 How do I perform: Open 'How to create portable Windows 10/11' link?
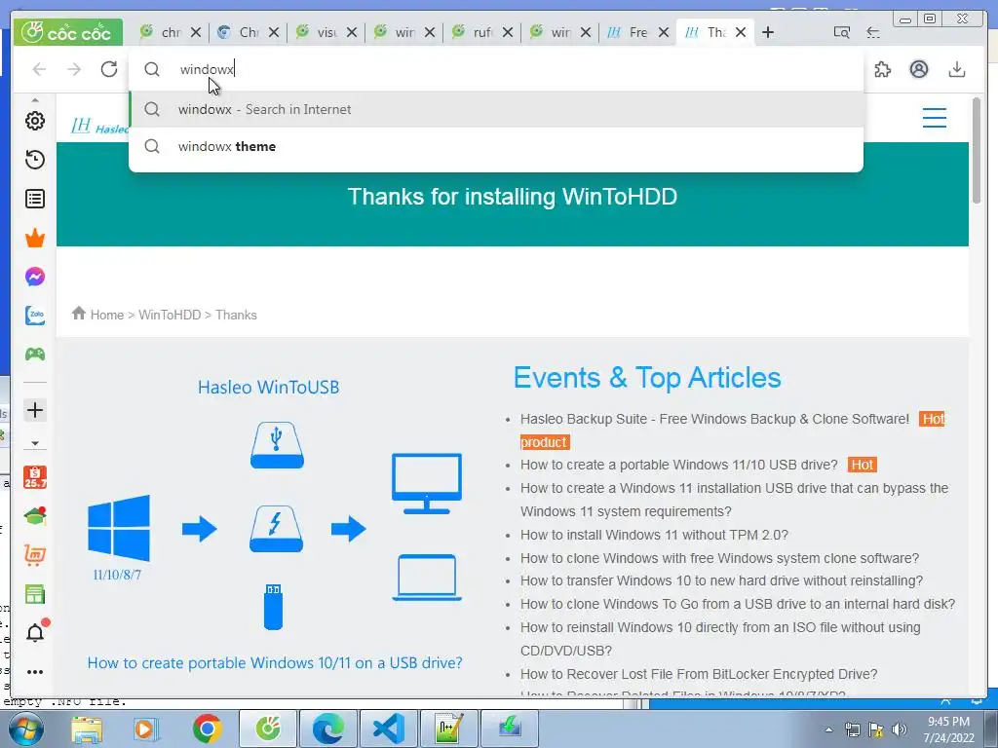pos(274,662)
